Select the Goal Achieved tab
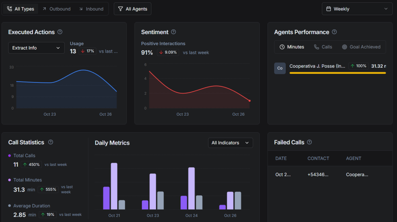Screen dimensions: 397x222 (361, 47)
